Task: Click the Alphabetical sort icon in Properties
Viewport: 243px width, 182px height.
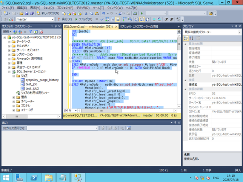Action: (191, 38)
